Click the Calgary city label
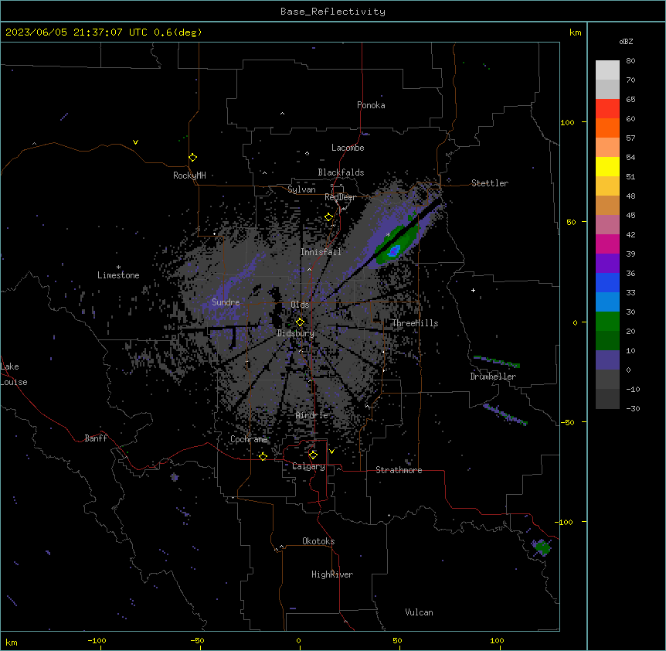 click(308, 466)
